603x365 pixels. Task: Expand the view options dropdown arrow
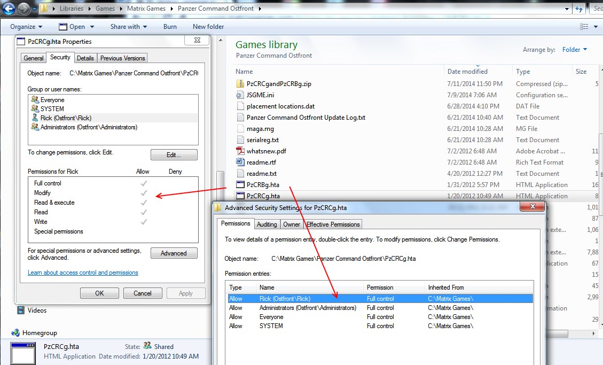pyautogui.click(x=596, y=27)
